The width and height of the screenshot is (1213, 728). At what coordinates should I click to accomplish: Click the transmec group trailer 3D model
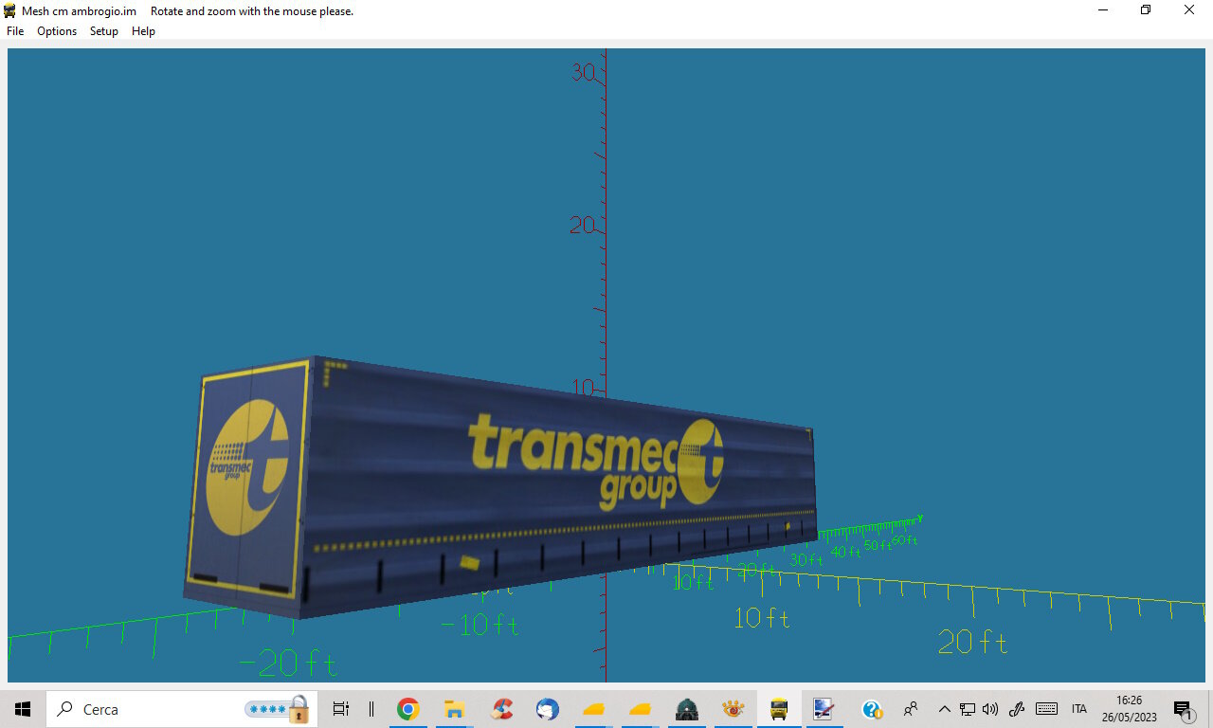coord(500,488)
